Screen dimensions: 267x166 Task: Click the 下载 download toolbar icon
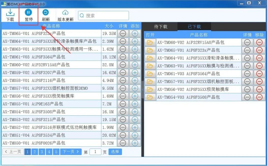pyautogui.click(x=10, y=15)
